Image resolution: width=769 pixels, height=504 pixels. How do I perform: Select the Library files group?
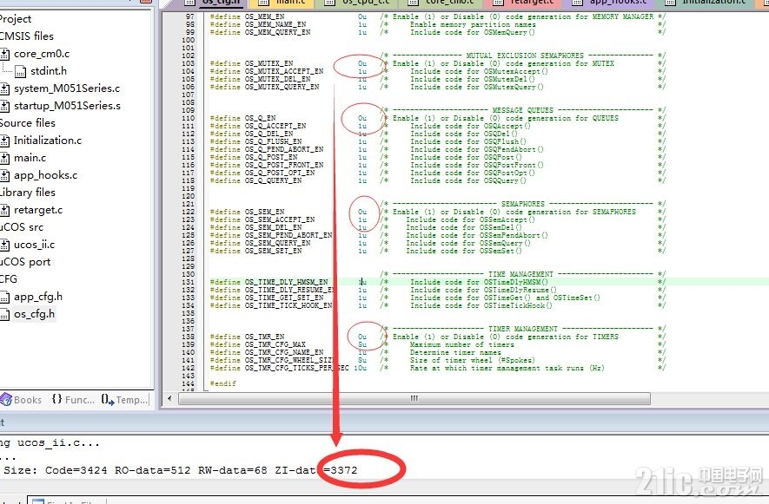click(28, 193)
